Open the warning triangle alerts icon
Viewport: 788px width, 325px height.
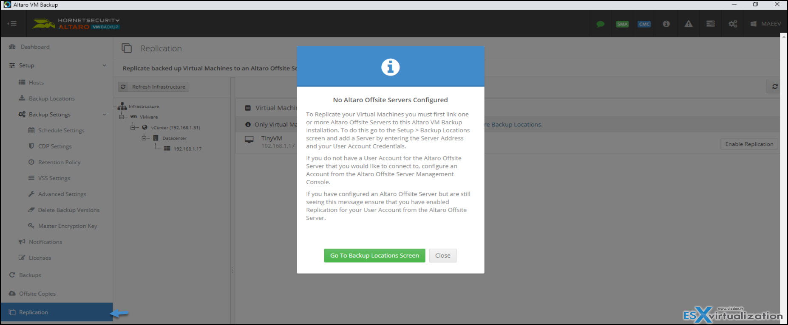point(689,24)
